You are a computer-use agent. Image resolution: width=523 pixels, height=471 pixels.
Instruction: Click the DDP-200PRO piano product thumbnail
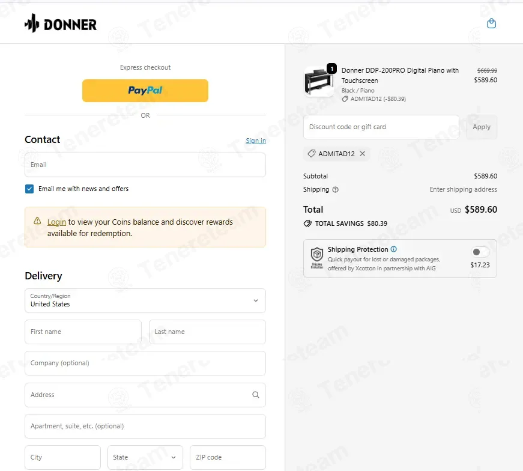pyautogui.click(x=319, y=82)
